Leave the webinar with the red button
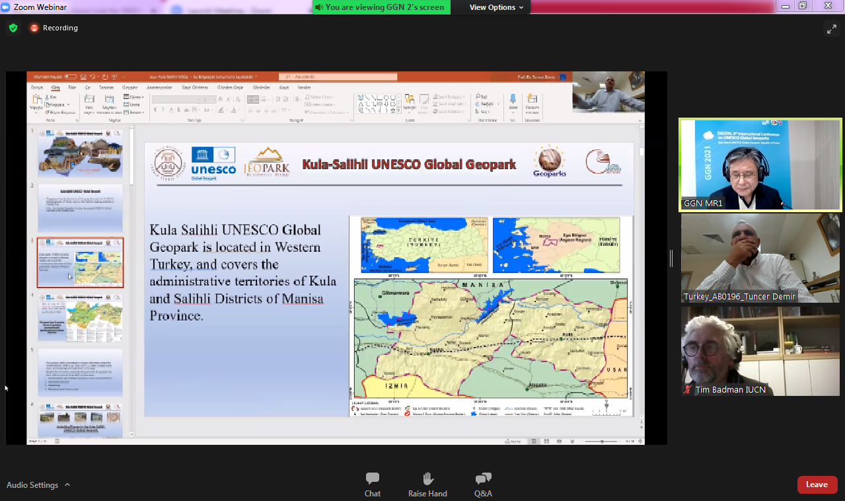The height and width of the screenshot is (501, 845). point(817,484)
